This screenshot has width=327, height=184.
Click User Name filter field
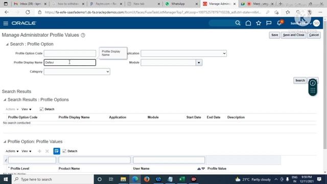[169, 160]
